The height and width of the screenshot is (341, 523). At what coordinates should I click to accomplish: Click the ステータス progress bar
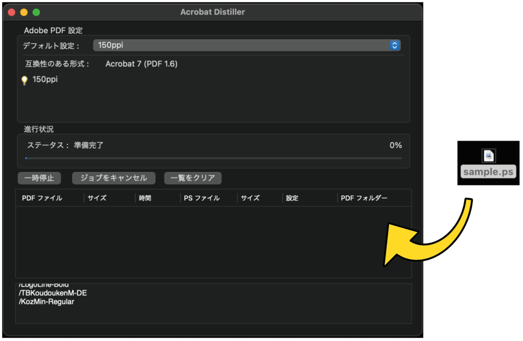[213, 159]
